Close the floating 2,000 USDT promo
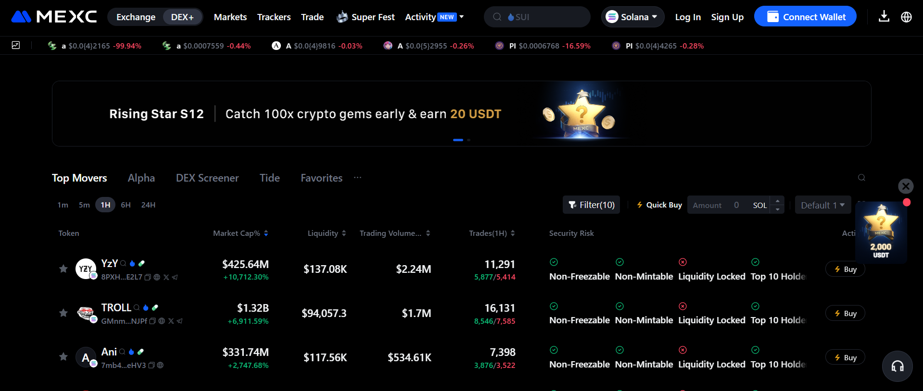 906,186
